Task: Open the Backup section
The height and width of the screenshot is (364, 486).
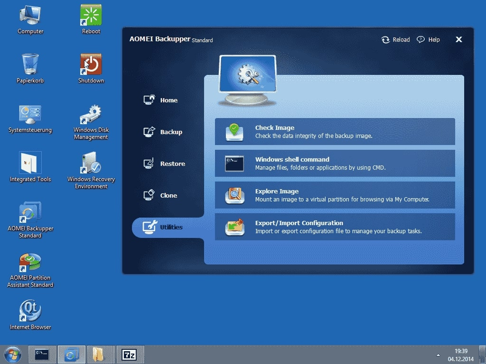Action: (163, 132)
